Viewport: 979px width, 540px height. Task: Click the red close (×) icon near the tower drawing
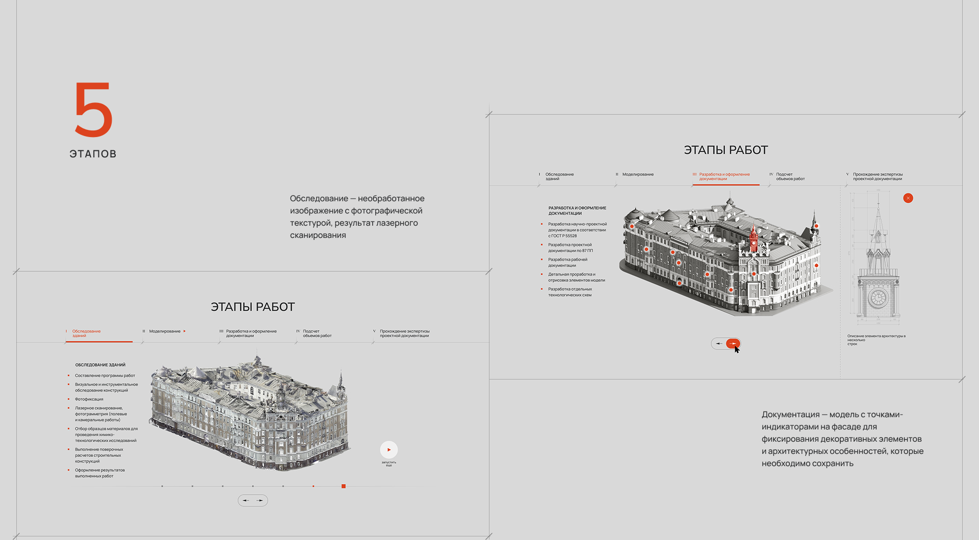[x=908, y=198]
